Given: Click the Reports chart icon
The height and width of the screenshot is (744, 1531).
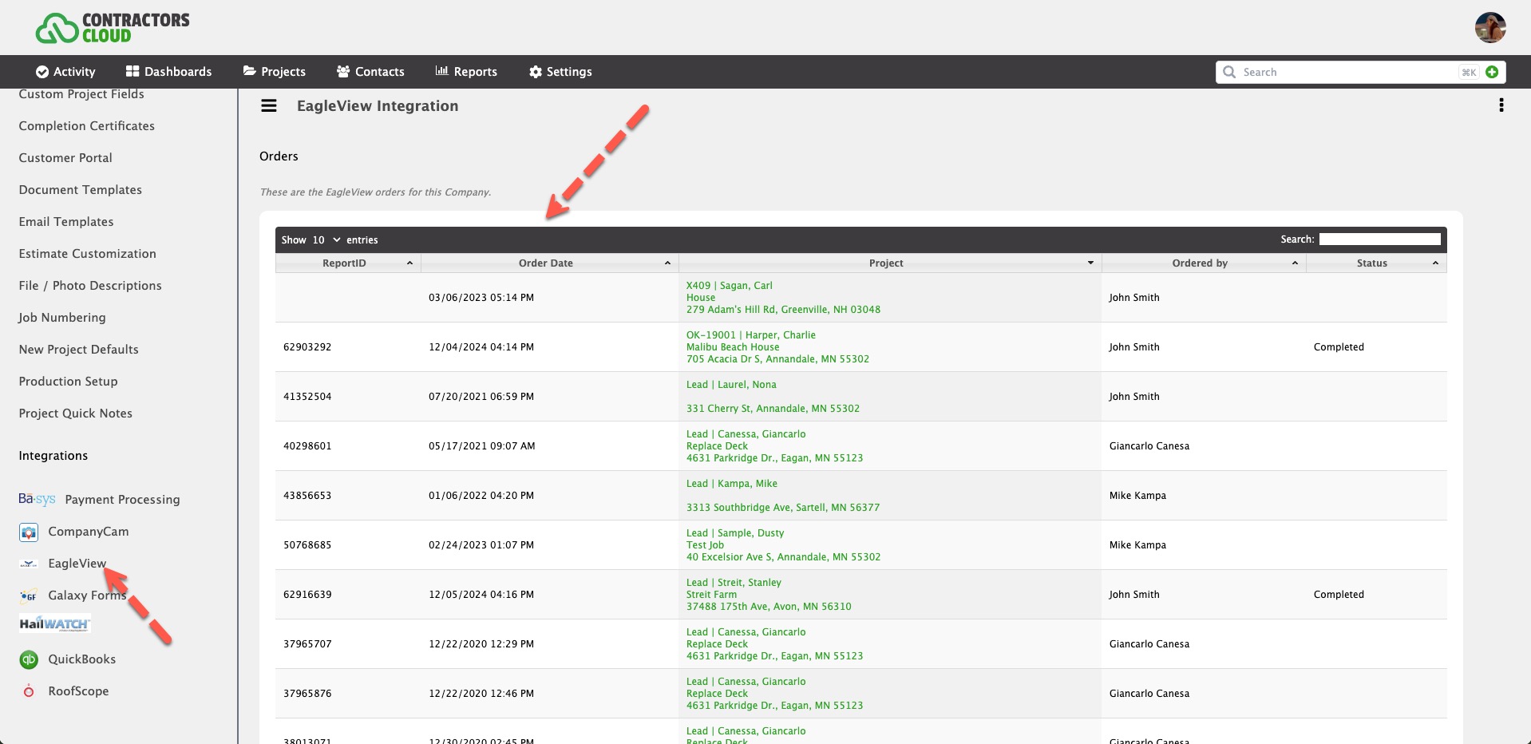Looking at the screenshot, I should click(x=441, y=71).
